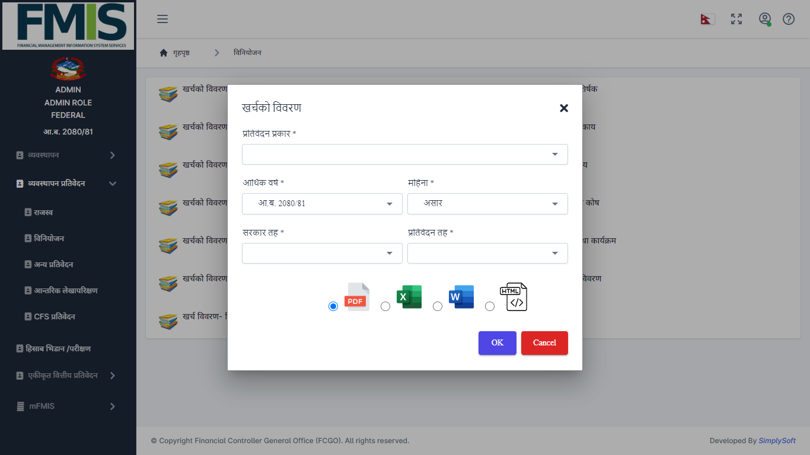
Task: Click the Nepal flag language icon
Action: pyautogui.click(x=707, y=19)
